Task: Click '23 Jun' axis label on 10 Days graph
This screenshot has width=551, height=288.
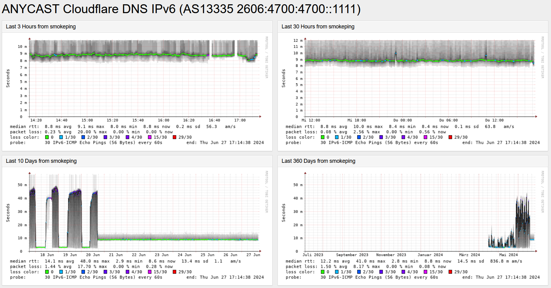Action: pos(161,255)
